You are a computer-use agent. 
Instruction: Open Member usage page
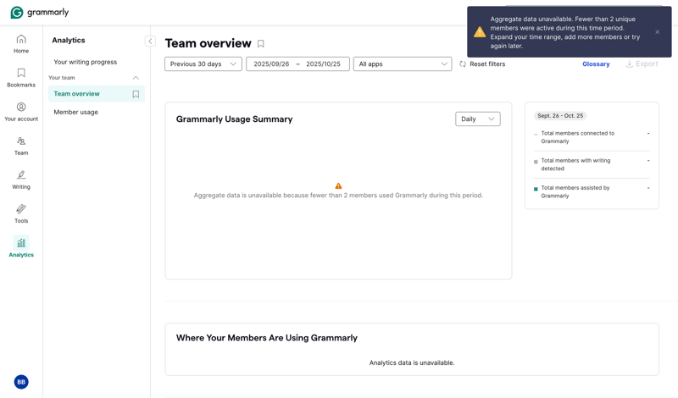[x=75, y=113]
